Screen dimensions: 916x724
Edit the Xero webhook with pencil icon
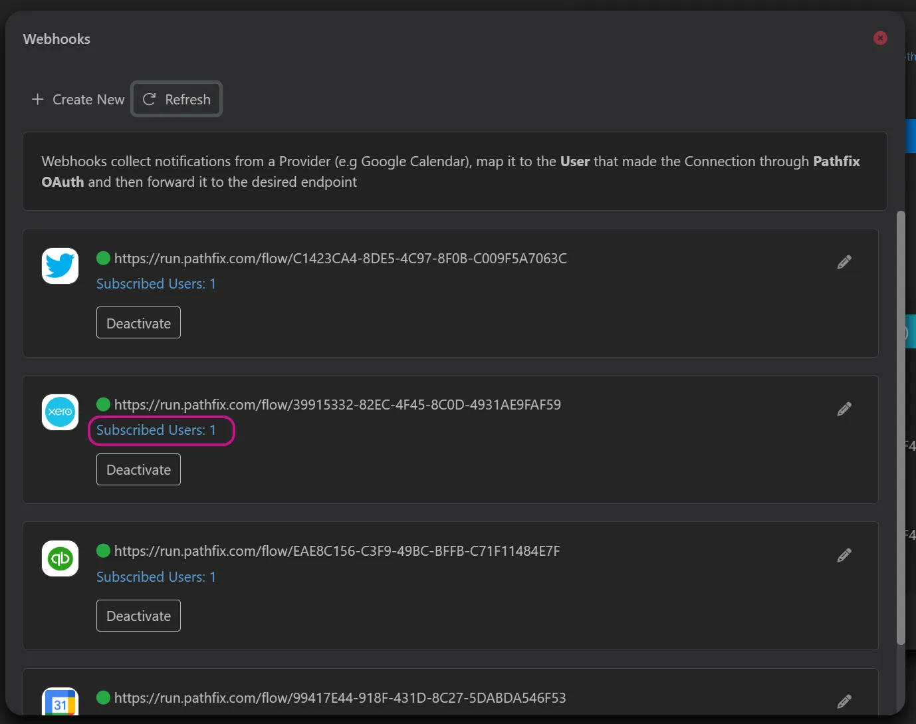[844, 409]
